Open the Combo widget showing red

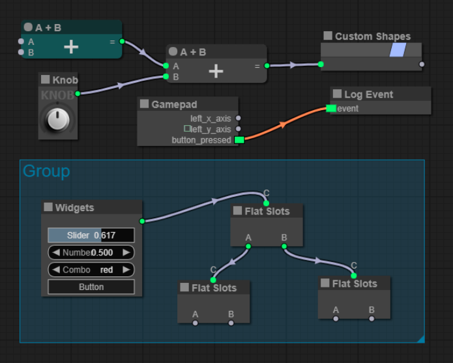91,270
